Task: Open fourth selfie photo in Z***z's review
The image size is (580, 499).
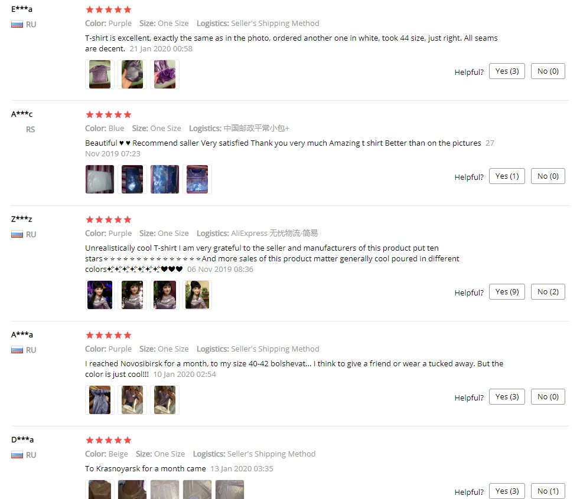Action: point(197,295)
